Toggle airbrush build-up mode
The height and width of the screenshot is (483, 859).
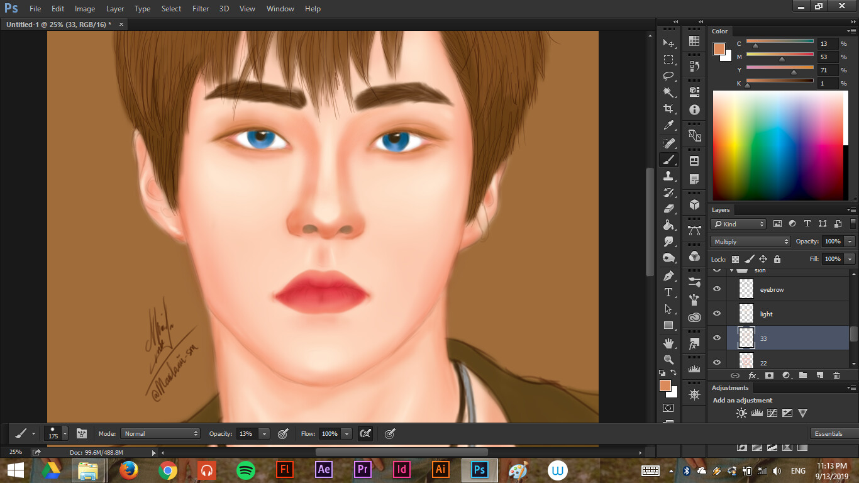point(365,433)
